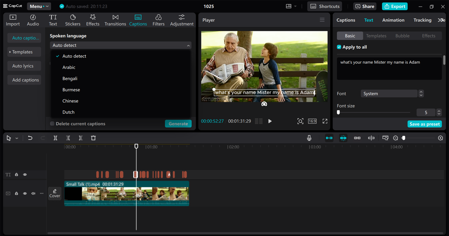
Task: Switch to the Tracking tab
Action: 422,20
